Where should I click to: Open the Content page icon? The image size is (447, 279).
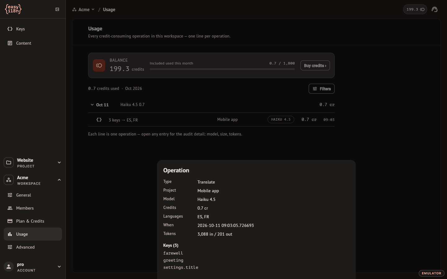pos(10,43)
